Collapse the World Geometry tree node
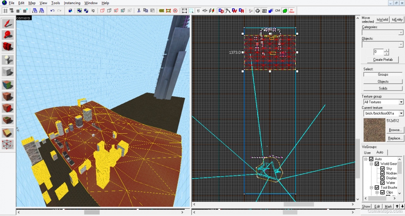Screen dimensions: 405x216 coord(372,164)
